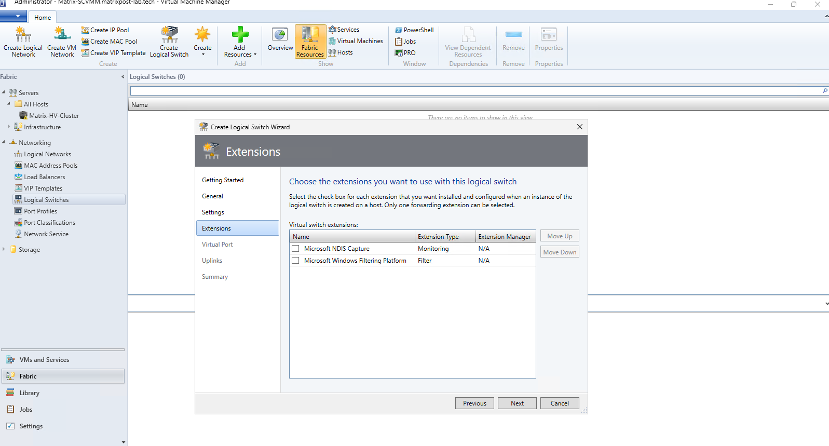Open the PowerShell window
The image size is (829, 446).
414,30
